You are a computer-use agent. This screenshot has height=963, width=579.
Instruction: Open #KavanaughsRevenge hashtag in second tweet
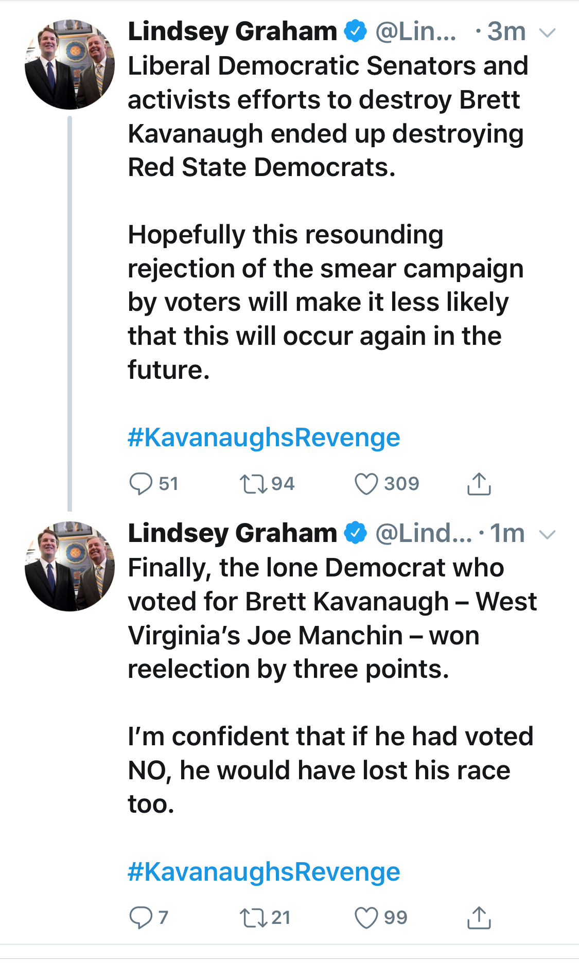point(264,872)
